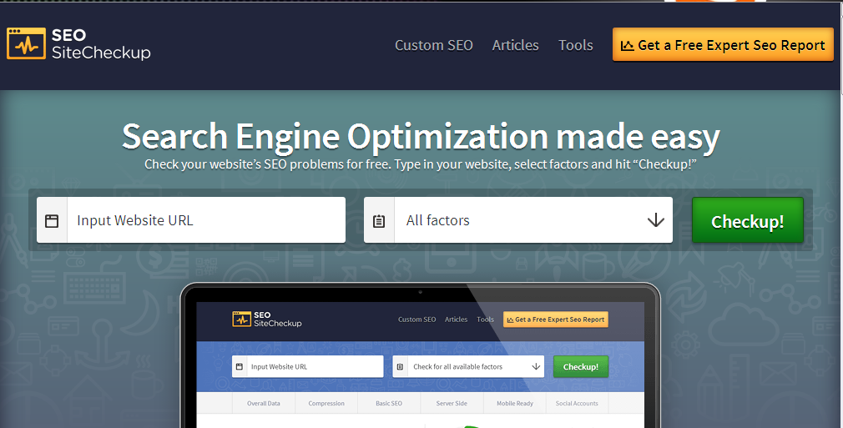Click the small report button in laptop preview
The width and height of the screenshot is (843, 428).
(x=555, y=320)
